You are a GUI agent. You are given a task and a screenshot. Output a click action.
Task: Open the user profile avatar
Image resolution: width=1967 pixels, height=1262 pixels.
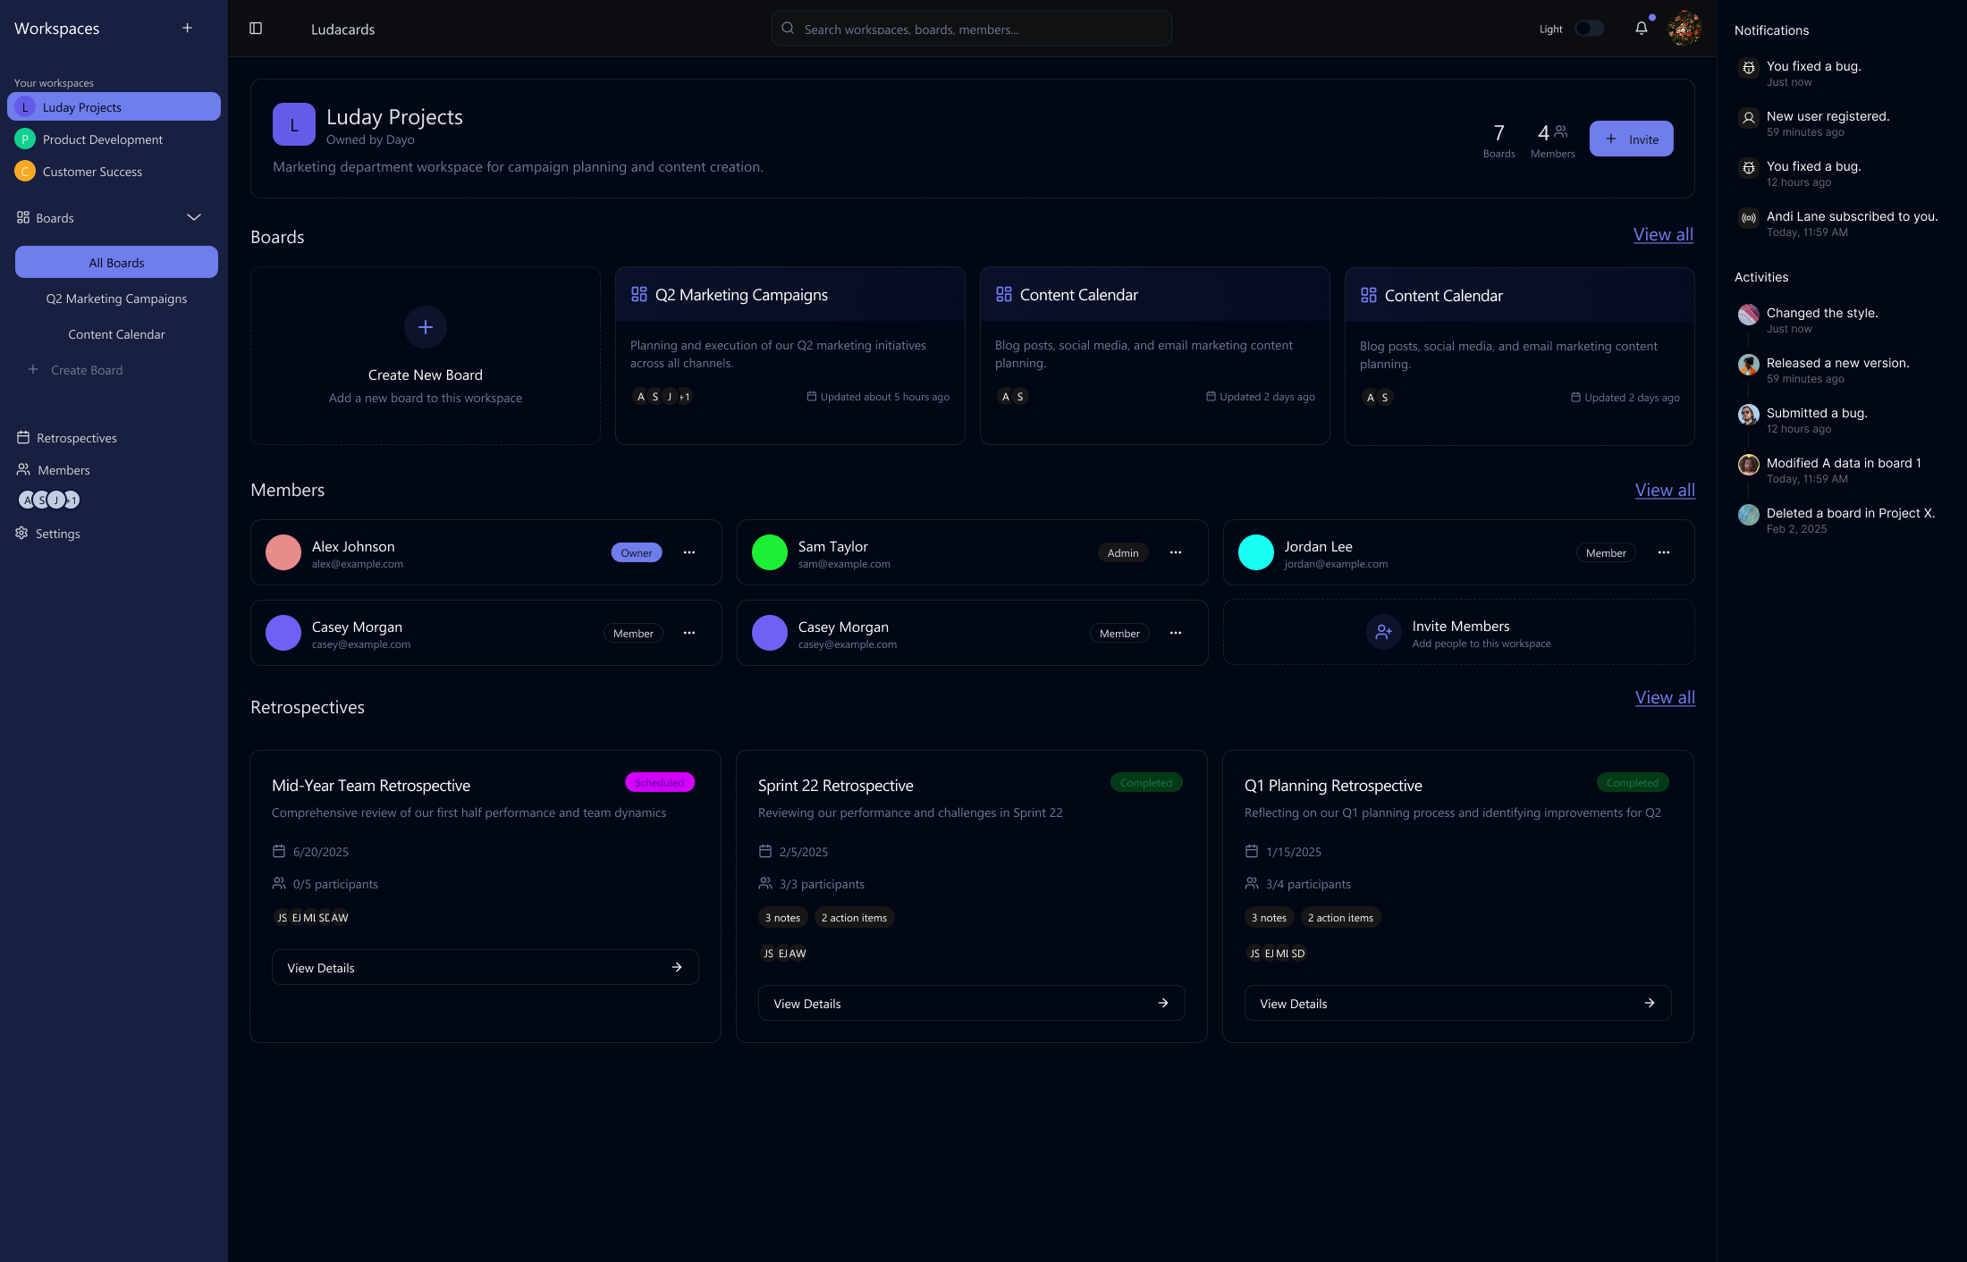tap(1684, 29)
